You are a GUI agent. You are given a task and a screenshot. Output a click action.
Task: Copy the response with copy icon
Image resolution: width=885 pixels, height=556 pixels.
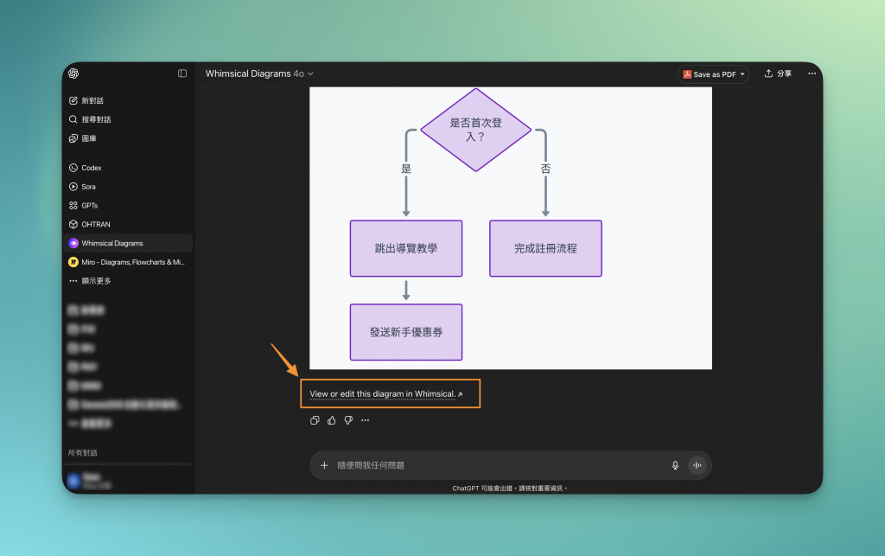pos(315,420)
